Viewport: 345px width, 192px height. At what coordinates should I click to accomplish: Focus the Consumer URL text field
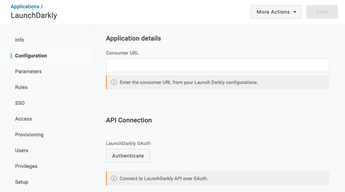pyautogui.click(x=217, y=65)
